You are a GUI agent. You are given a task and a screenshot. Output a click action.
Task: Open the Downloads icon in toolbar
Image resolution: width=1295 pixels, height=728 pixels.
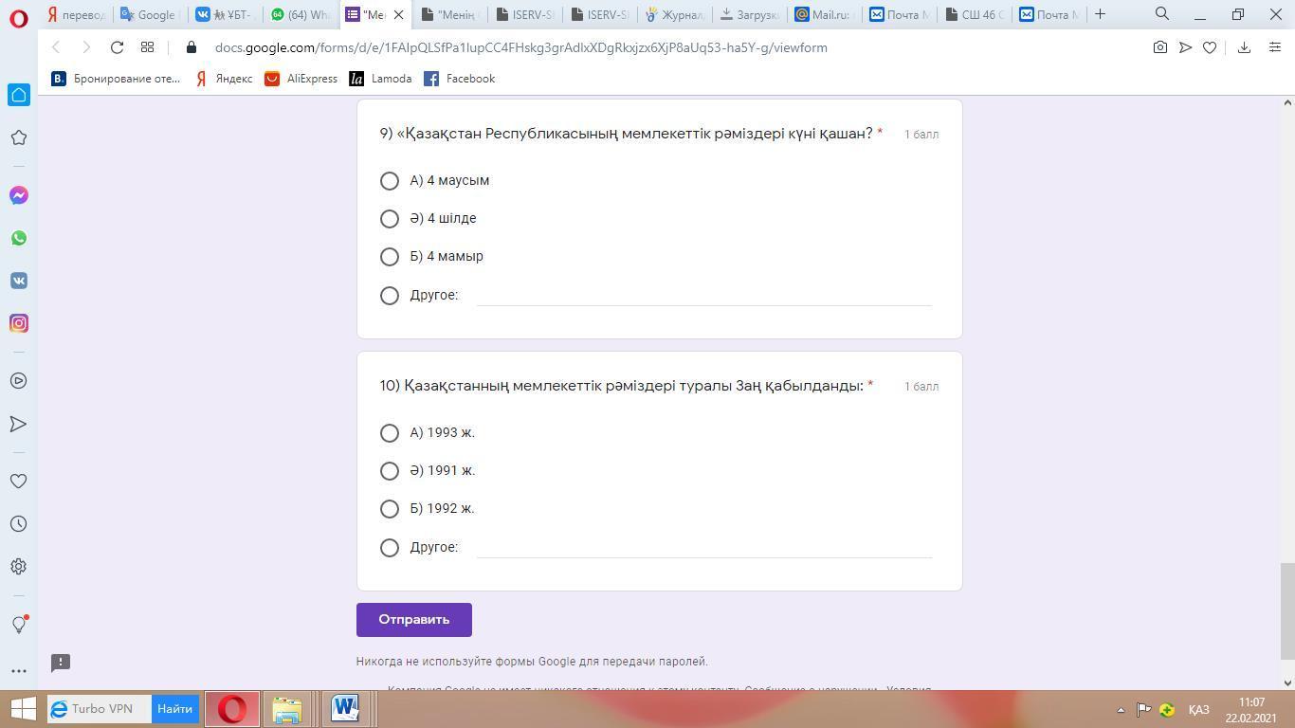[x=1244, y=47]
